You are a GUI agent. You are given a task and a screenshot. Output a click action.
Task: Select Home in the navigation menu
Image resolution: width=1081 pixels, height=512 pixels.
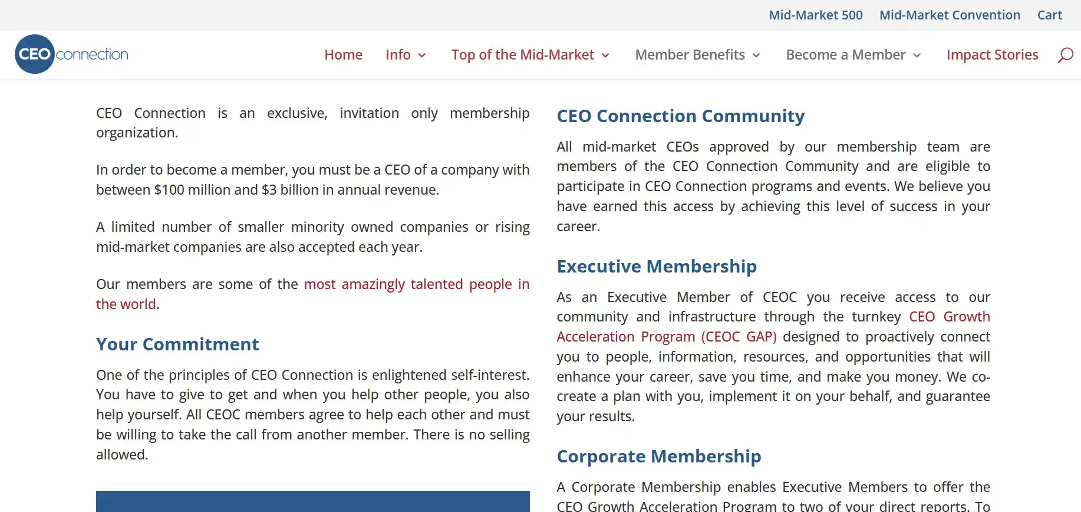click(343, 54)
